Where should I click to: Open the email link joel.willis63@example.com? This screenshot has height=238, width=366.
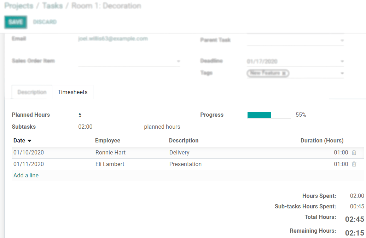click(x=113, y=39)
